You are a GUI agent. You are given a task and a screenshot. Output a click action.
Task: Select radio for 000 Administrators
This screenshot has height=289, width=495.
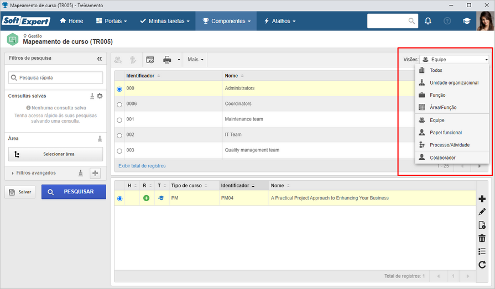pos(119,89)
